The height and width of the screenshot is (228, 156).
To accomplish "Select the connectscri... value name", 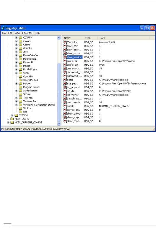I will [74, 68].
